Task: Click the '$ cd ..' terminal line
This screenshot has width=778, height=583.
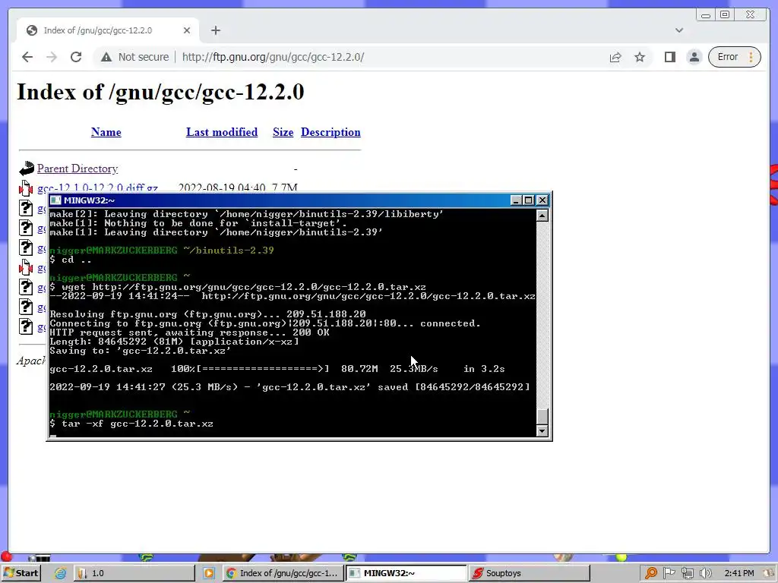Action: coord(71,260)
